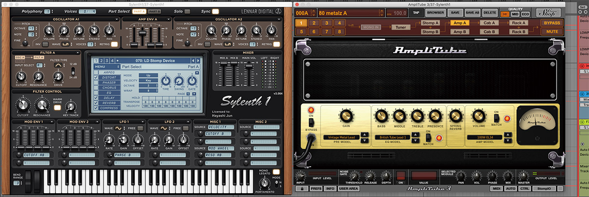Click AmpliTube Delete preset button
The image size is (589, 197).
(x=489, y=12)
